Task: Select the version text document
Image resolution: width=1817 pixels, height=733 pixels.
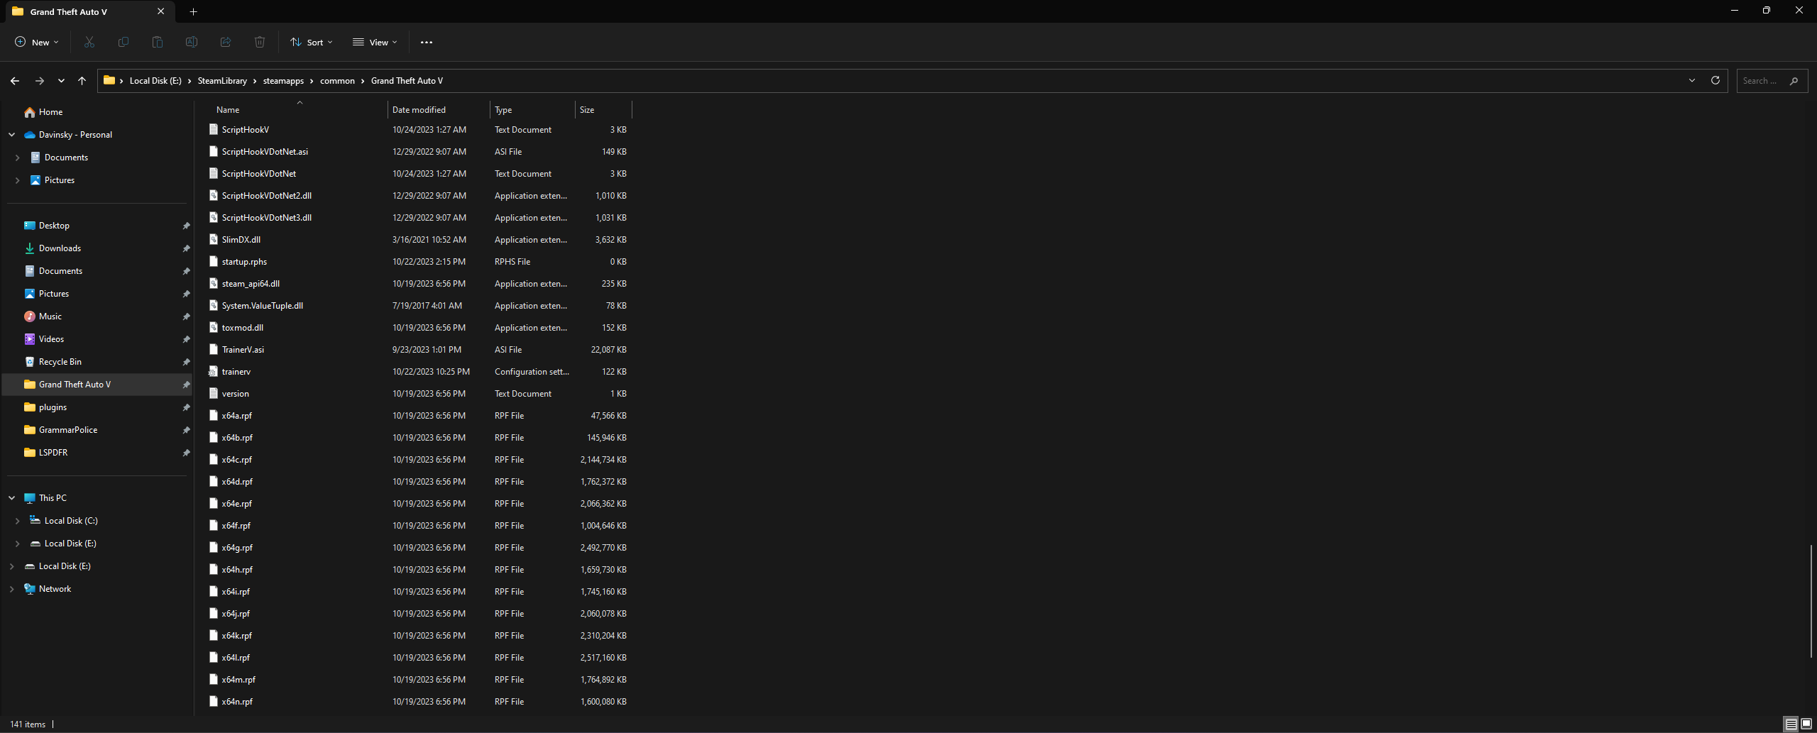Action: (235, 394)
